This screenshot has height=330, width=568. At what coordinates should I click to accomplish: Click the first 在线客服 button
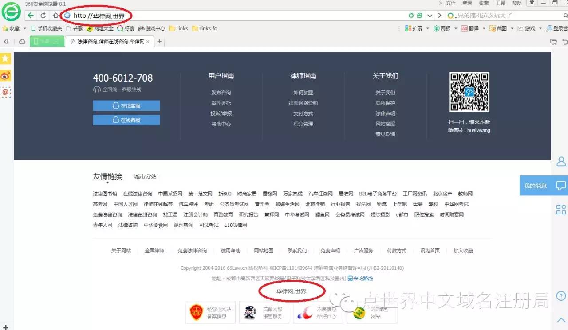pyautogui.click(x=126, y=105)
